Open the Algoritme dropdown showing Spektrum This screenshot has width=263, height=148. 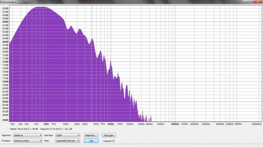point(28,135)
